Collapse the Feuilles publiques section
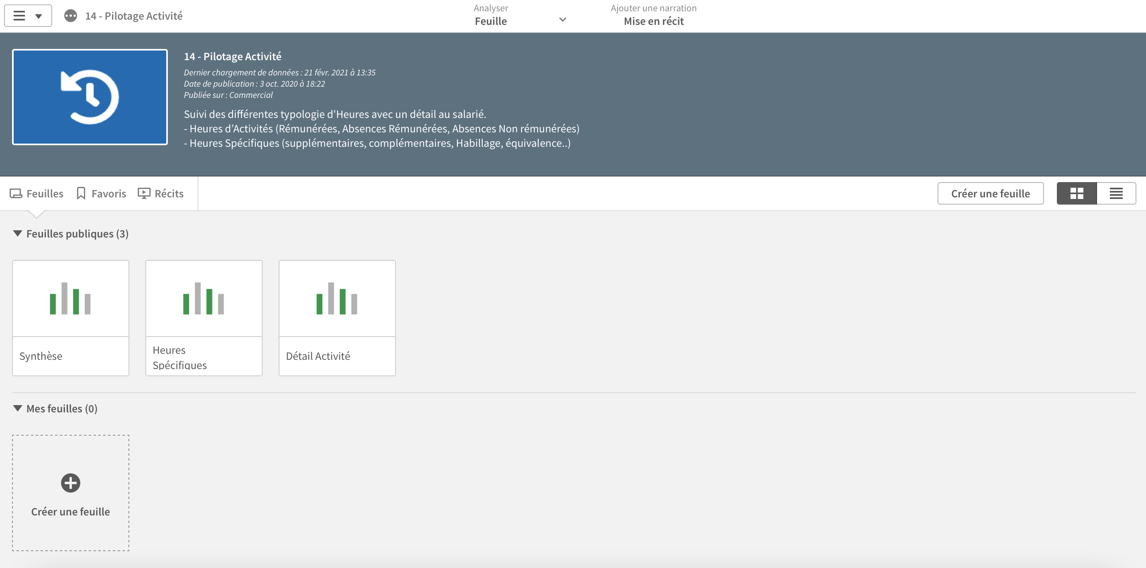Screen dimensions: 1146x568 pyautogui.click(x=17, y=233)
